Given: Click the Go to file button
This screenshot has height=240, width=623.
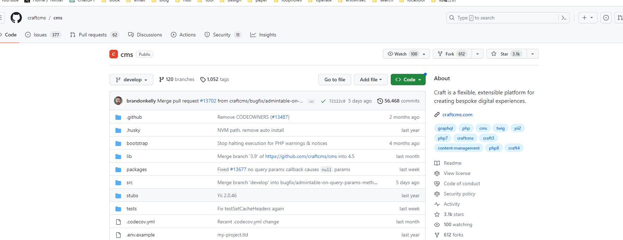Looking at the screenshot, I should [335, 80].
